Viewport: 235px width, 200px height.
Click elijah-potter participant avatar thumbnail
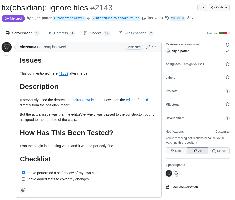176,173
